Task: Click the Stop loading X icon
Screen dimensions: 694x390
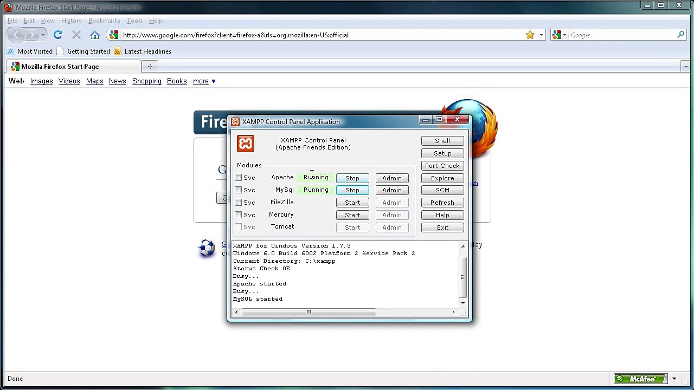Action: (x=76, y=35)
